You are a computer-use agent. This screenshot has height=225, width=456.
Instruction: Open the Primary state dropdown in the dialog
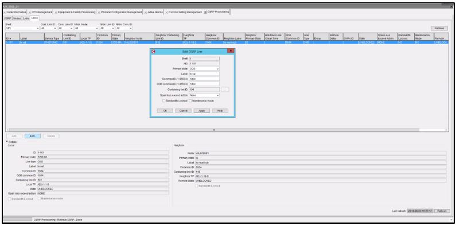(x=204, y=69)
